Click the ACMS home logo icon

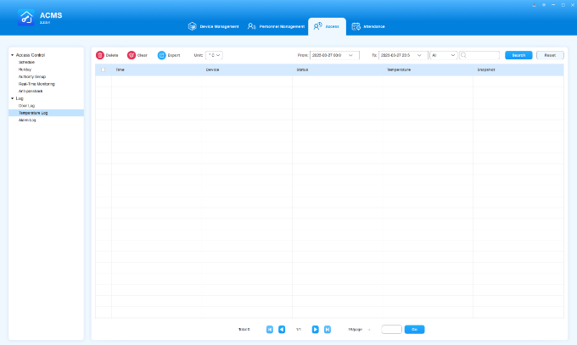[x=25, y=18]
